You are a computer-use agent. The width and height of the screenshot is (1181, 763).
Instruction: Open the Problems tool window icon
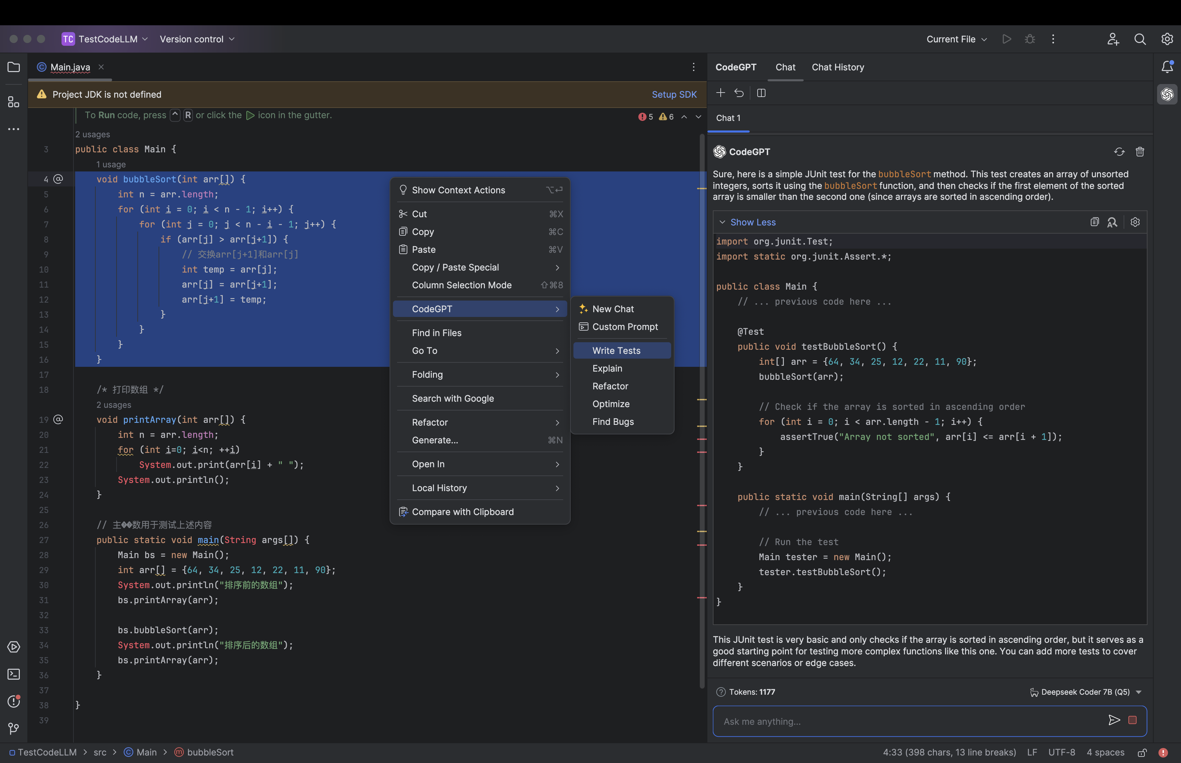[13, 702]
